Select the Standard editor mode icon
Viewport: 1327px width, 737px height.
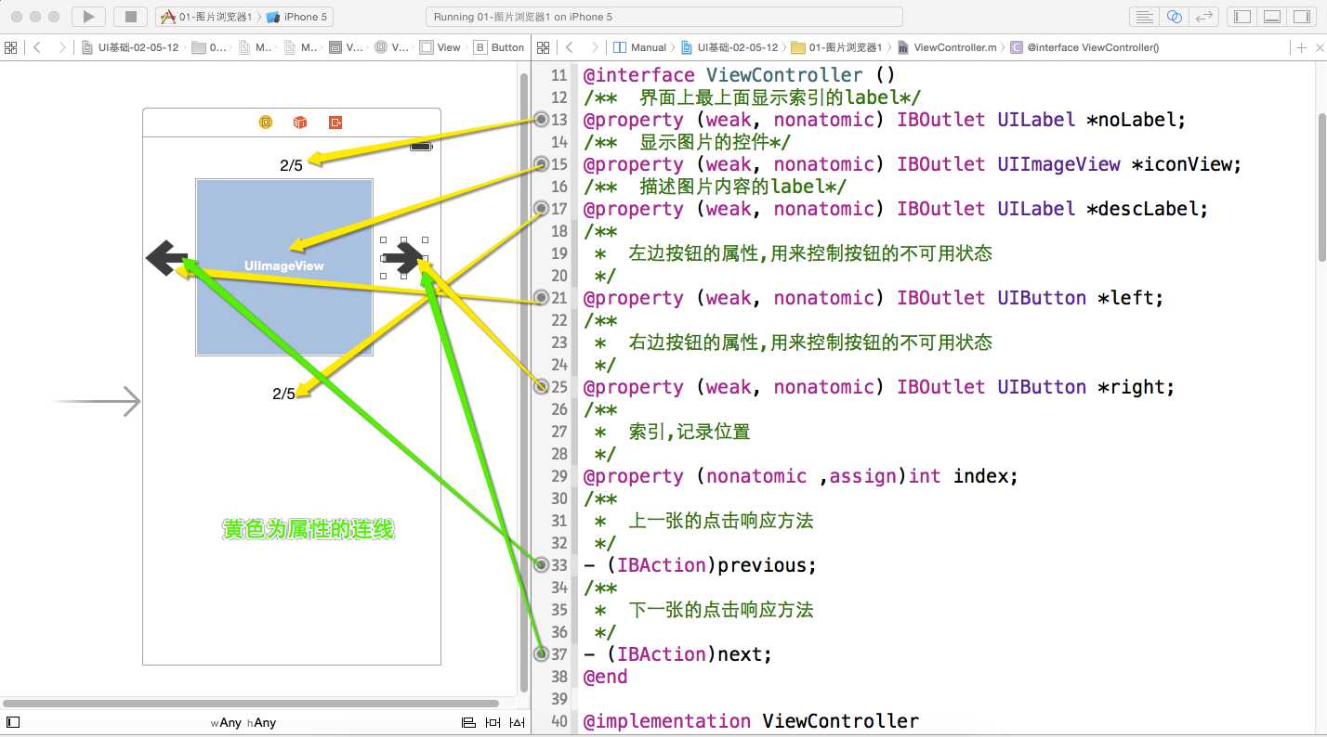1144,17
